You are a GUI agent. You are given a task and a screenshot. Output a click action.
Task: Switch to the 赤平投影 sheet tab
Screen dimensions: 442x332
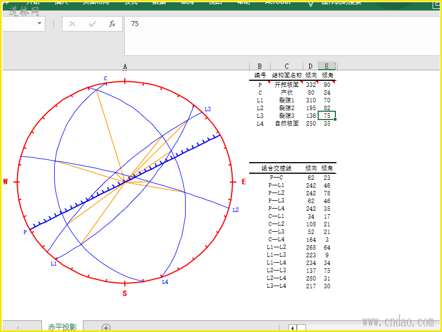(x=62, y=327)
